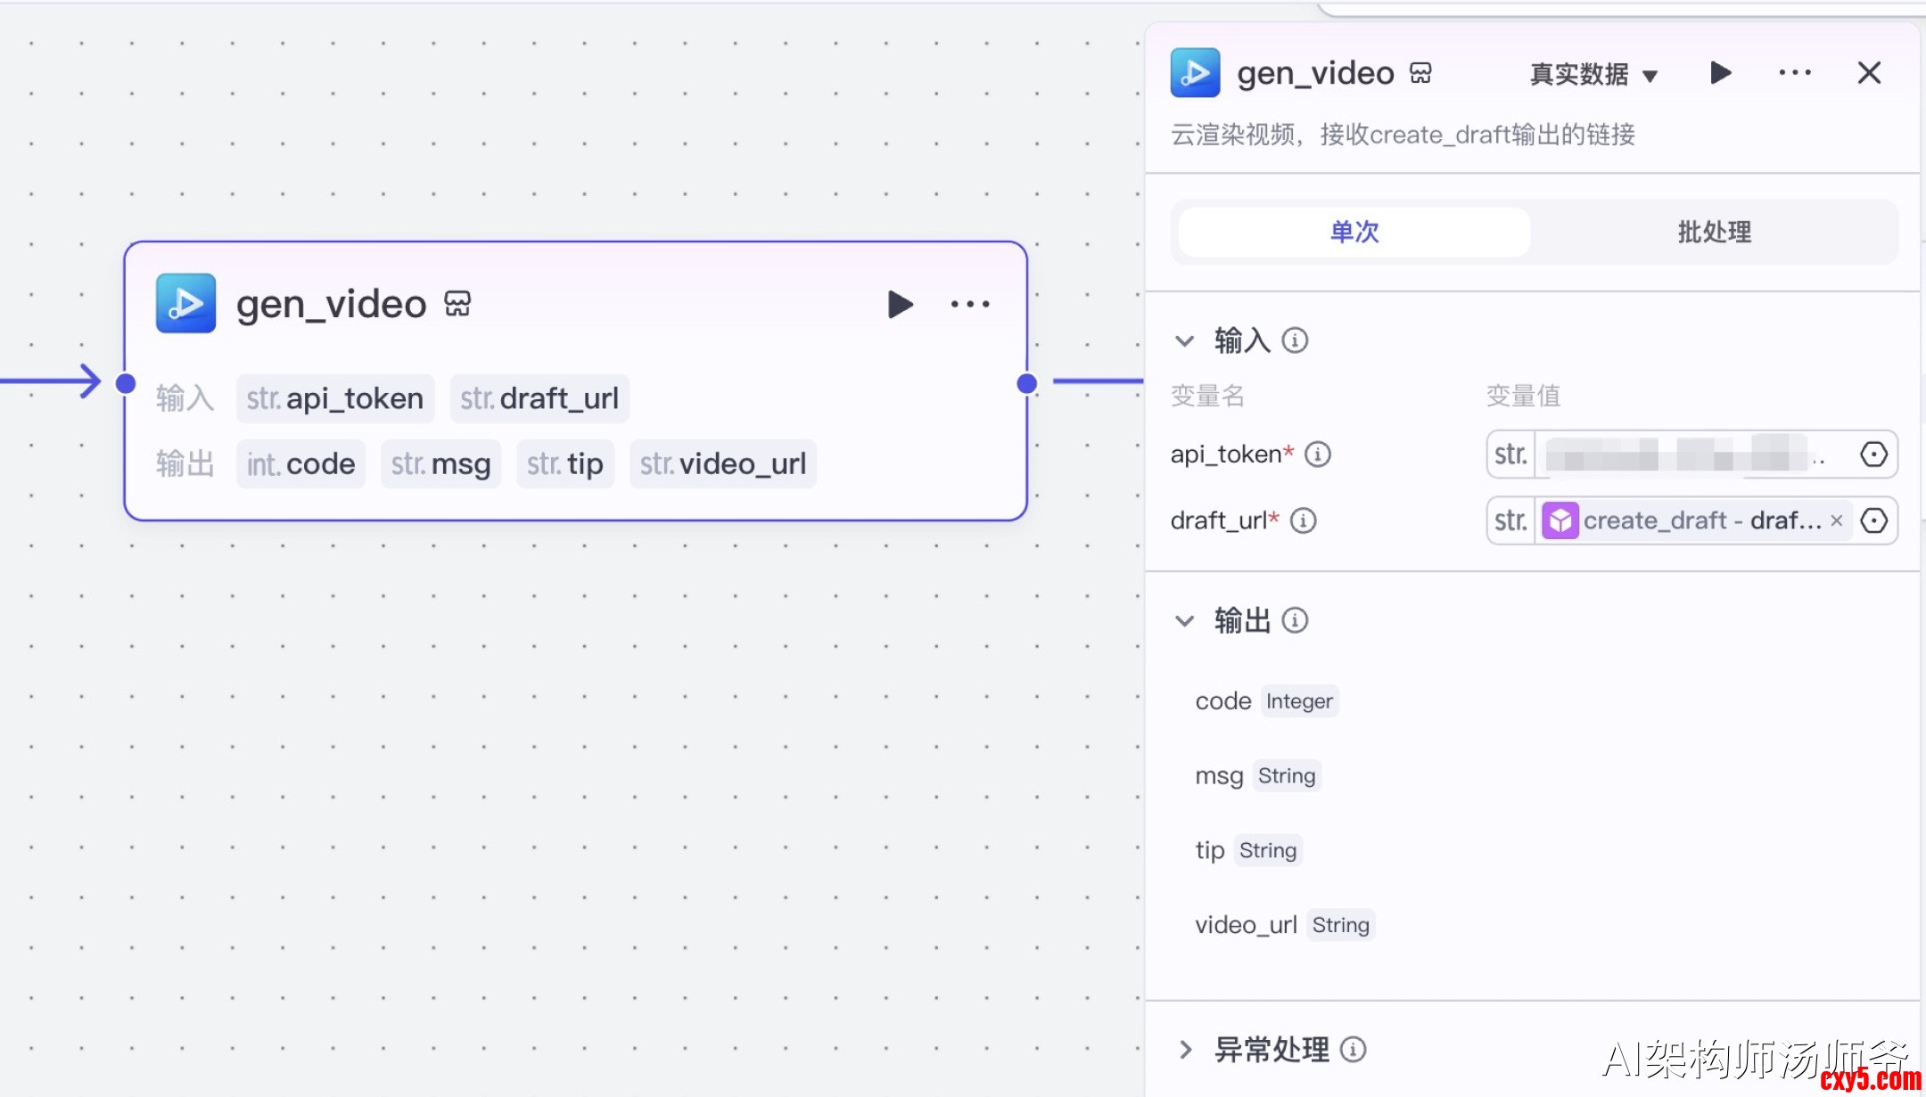
Task: Click the right output port of gen_video node
Action: 1027,383
